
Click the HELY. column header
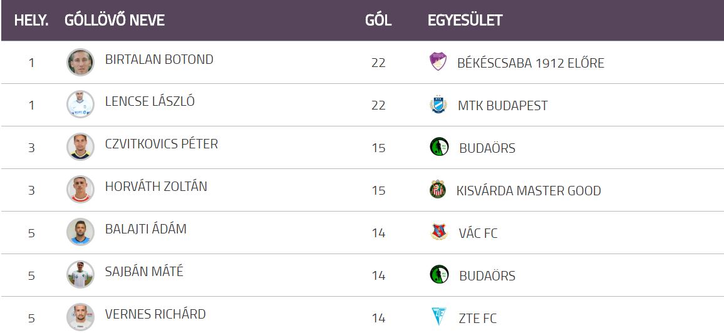point(31,20)
